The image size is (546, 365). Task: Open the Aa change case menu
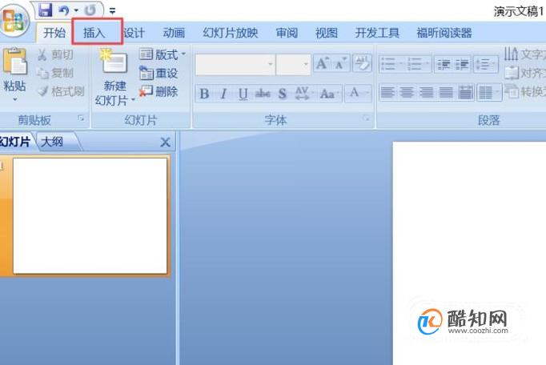coord(329,94)
